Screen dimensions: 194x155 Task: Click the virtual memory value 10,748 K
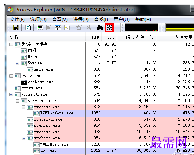(x=146, y=132)
